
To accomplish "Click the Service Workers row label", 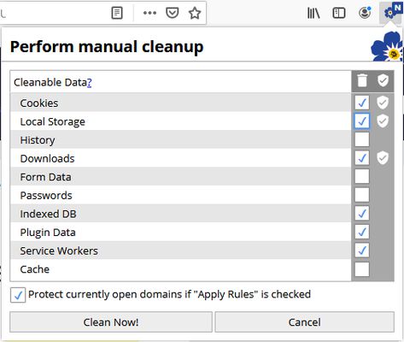I will click(x=59, y=251).
